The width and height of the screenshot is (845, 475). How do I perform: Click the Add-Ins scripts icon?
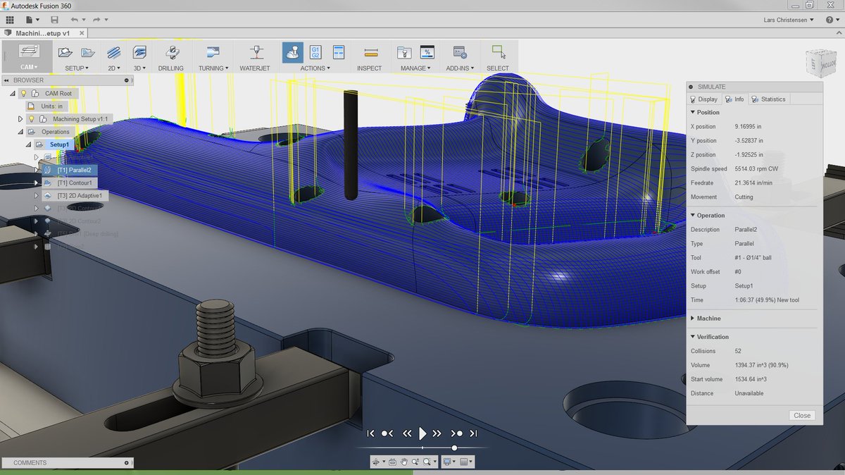(460, 52)
